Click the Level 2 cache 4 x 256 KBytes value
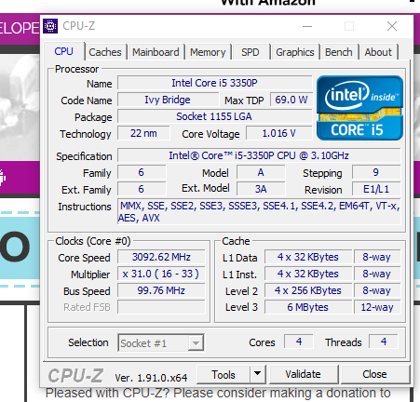This screenshot has width=420, height=402. point(308,290)
